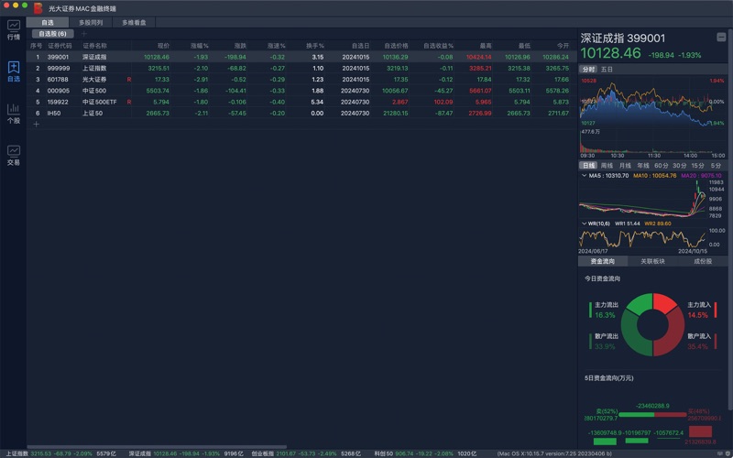This screenshot has width=733, height=458.
Task: Click the plus icon beside 自选股 (6)
Action: point(83,34)
